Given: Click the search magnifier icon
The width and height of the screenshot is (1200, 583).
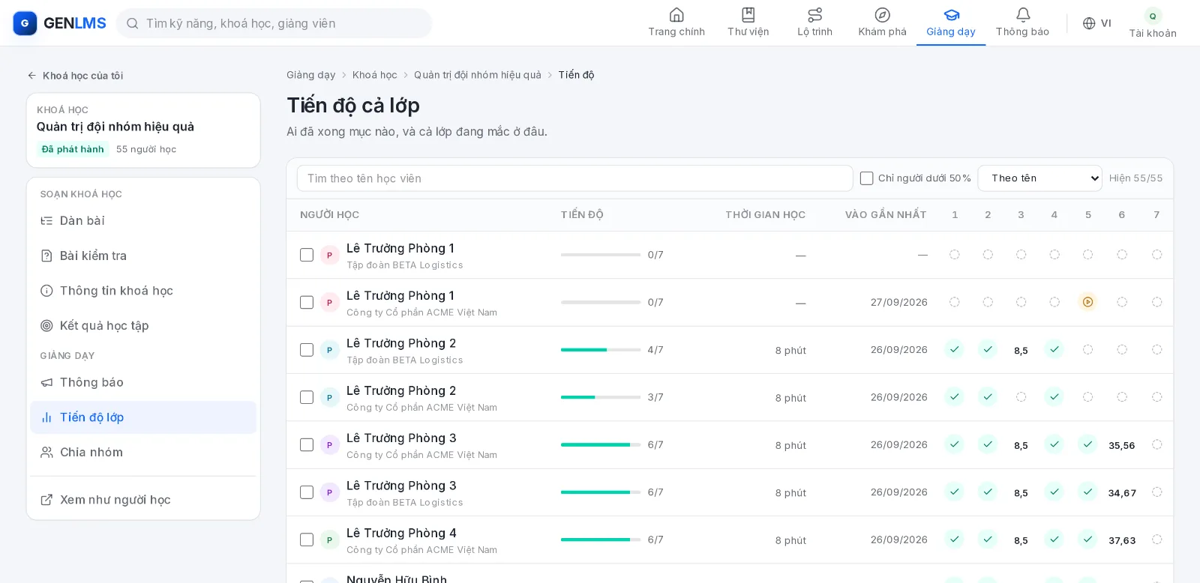Looking at the screenshot, I should pos(132,23).
